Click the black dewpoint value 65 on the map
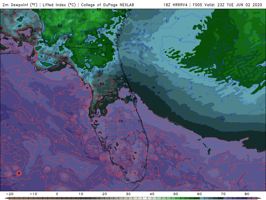The image size is (266, 200). coord(102,84)
